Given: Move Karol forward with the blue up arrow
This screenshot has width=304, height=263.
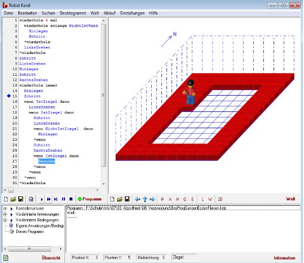Looking at the screenshot, I should [145, 199].
